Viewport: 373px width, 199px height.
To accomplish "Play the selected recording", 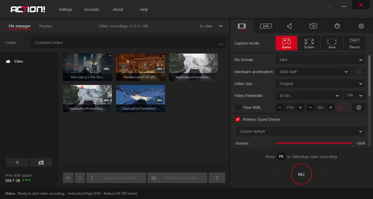I will (x=68, y=178).
